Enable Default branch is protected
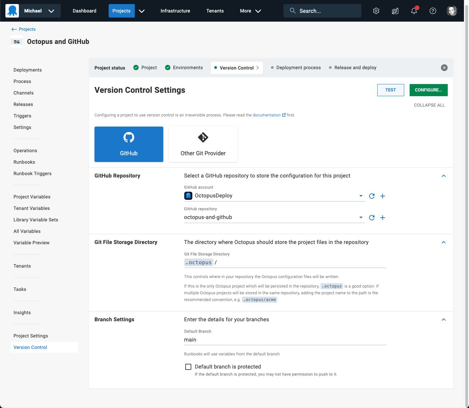 [x=188, y=366]
